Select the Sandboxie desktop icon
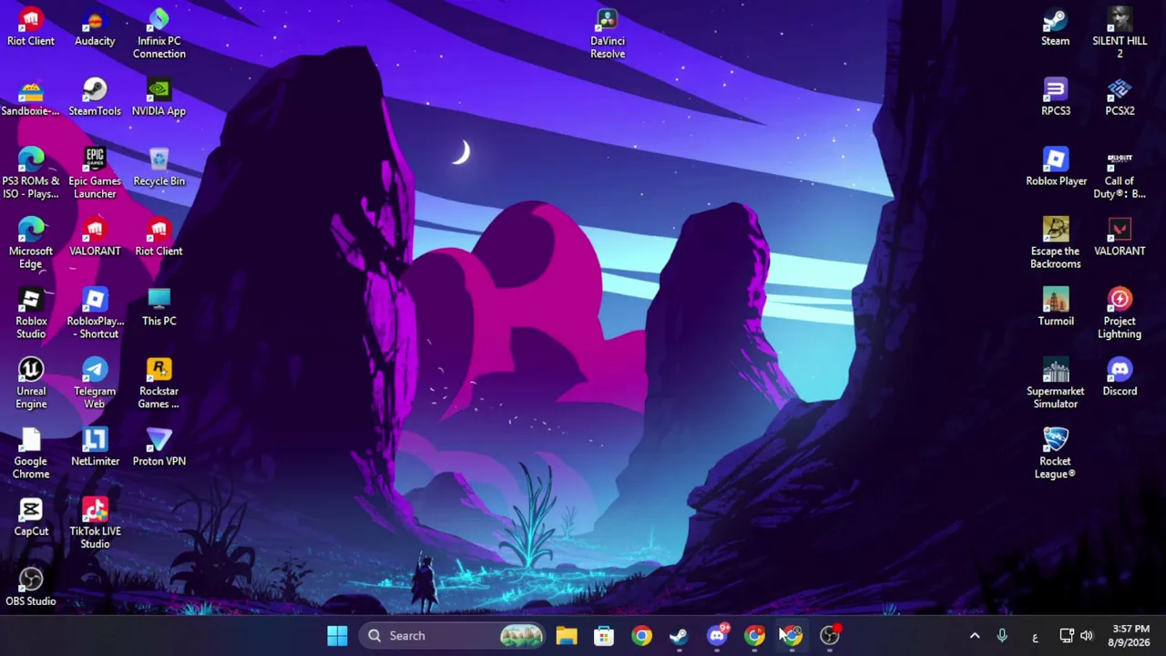 [x=31, y=97]
